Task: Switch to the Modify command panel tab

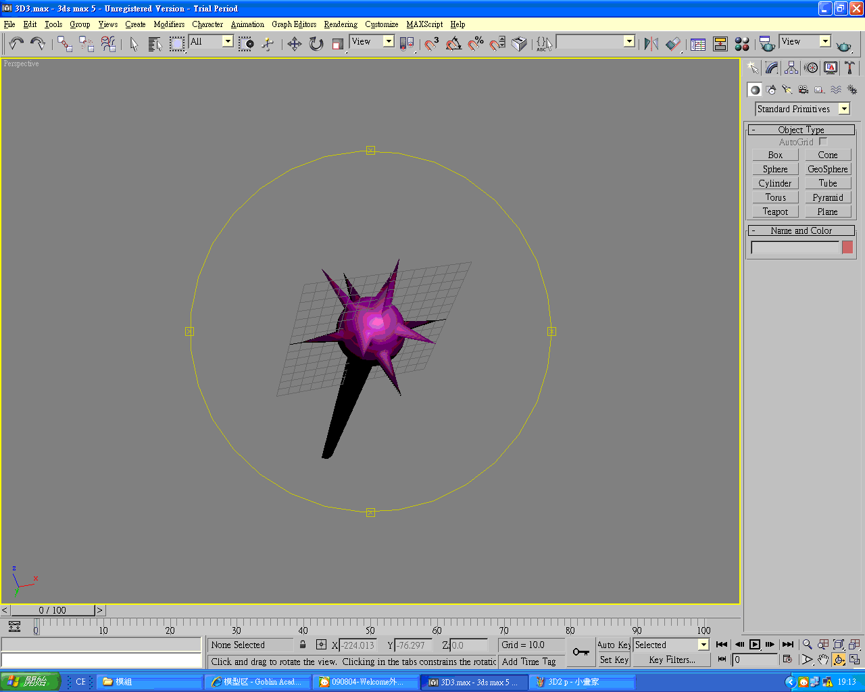Action: (x=772, y=68)
